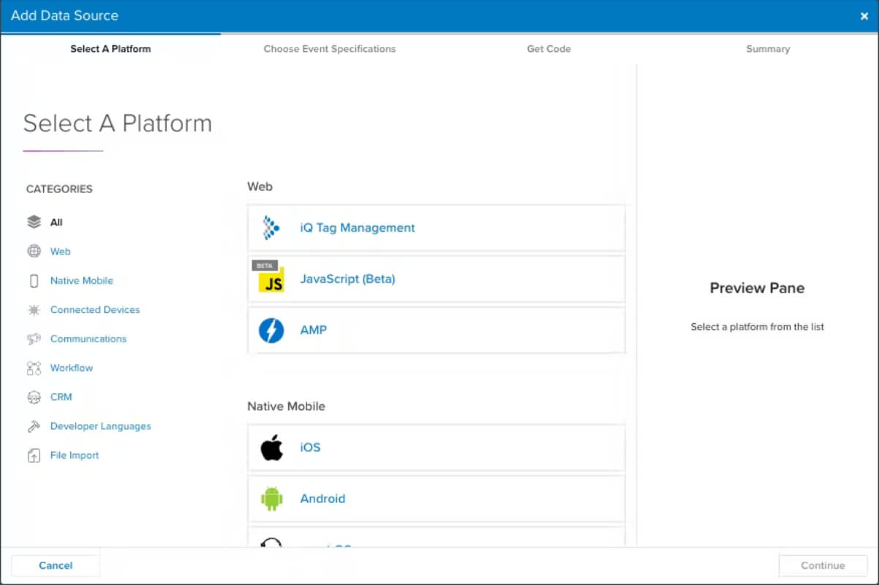Choose the AMP platform
Image resolution: width=879 pixels, height=585 pixels.
coord(437,331)
